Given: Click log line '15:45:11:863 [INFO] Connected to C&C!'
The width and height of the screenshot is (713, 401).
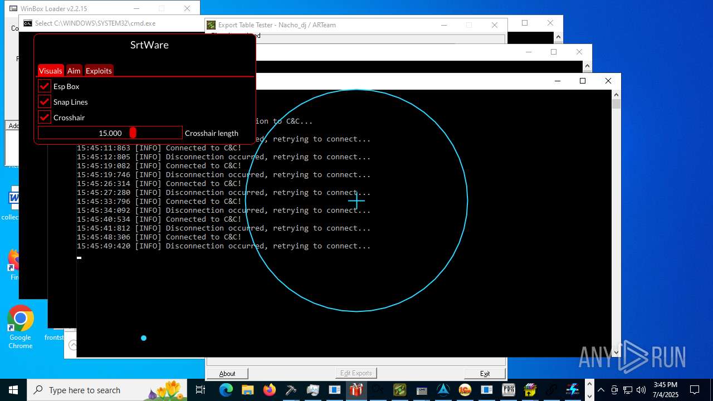Looking at the screenshot, I should click(x=159, y=148).
